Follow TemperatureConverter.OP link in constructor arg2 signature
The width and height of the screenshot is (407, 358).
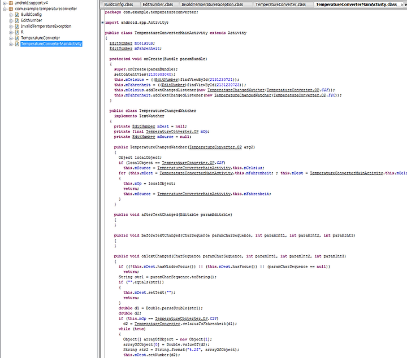215,147
